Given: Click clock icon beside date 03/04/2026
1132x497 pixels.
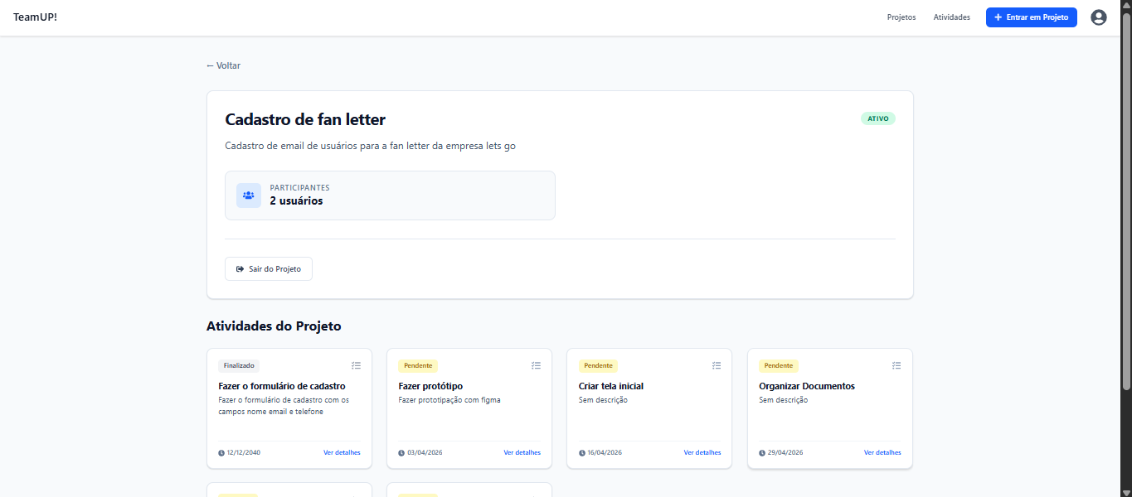Looking at the screenshot, I should tap(401, 453).
